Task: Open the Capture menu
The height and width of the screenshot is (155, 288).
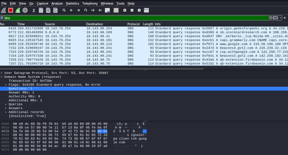Action: coord(42,3)
